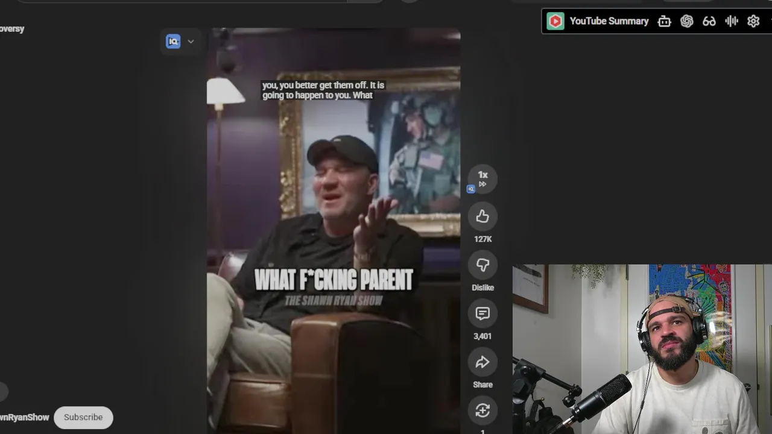Click the "3,401" comment count
This screenshot has width=772, height=434.
[x=482, y=336]
